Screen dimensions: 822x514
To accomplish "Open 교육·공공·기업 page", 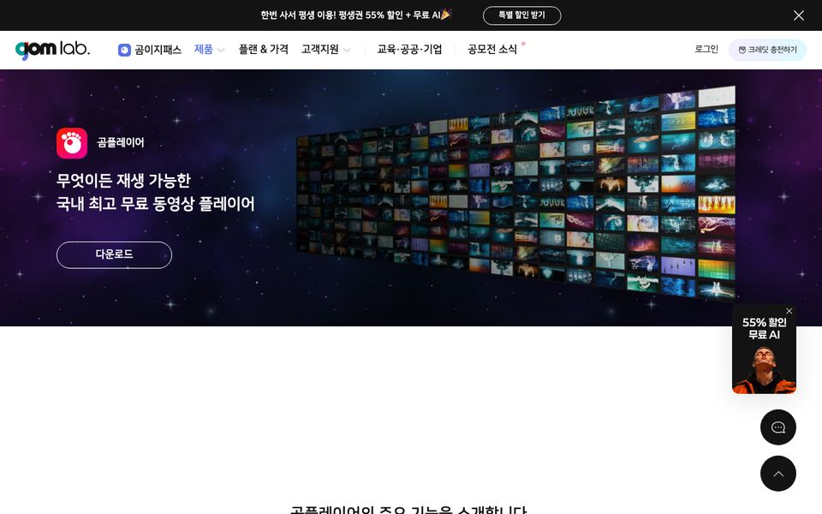I will [409, 50].
